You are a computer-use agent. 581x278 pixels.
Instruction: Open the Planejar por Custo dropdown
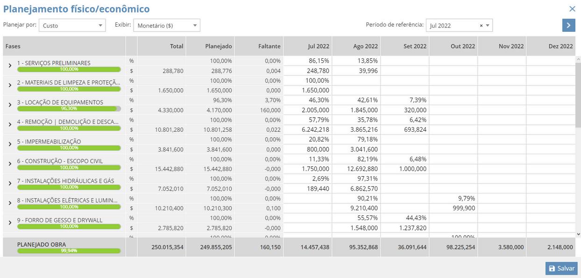72,26
